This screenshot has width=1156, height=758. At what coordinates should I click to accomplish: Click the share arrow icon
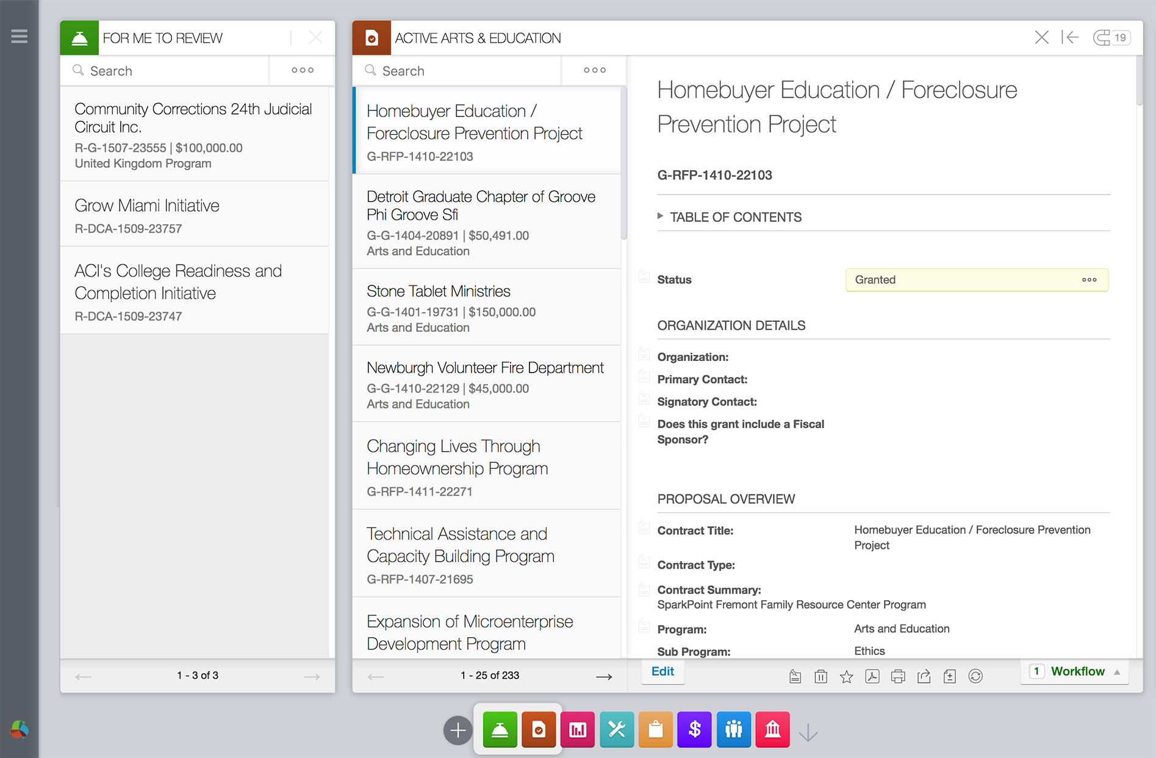pyautogui.click(x=924, y=676)
